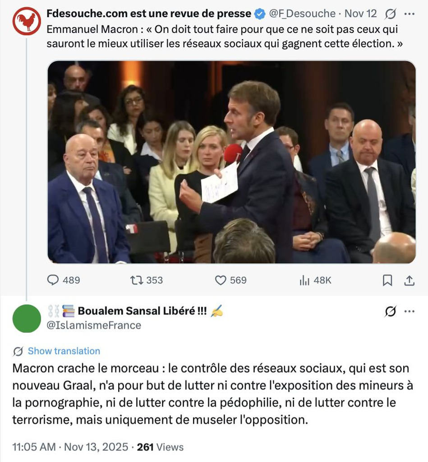Click the Fdesouche rooster profile avatar
Viewport: 428px width, 462px height.
[27, 22]
